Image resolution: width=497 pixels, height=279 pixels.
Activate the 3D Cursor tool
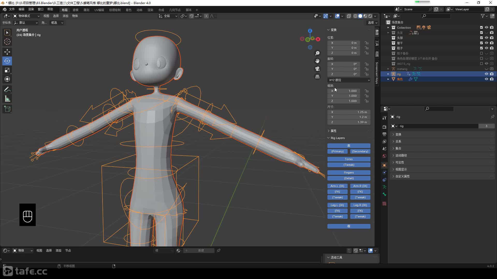pos(7,42)
